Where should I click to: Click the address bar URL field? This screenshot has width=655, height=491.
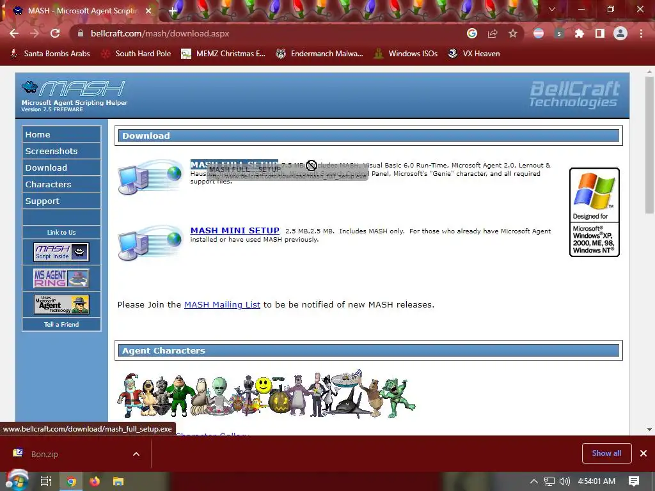coord(267,33)
